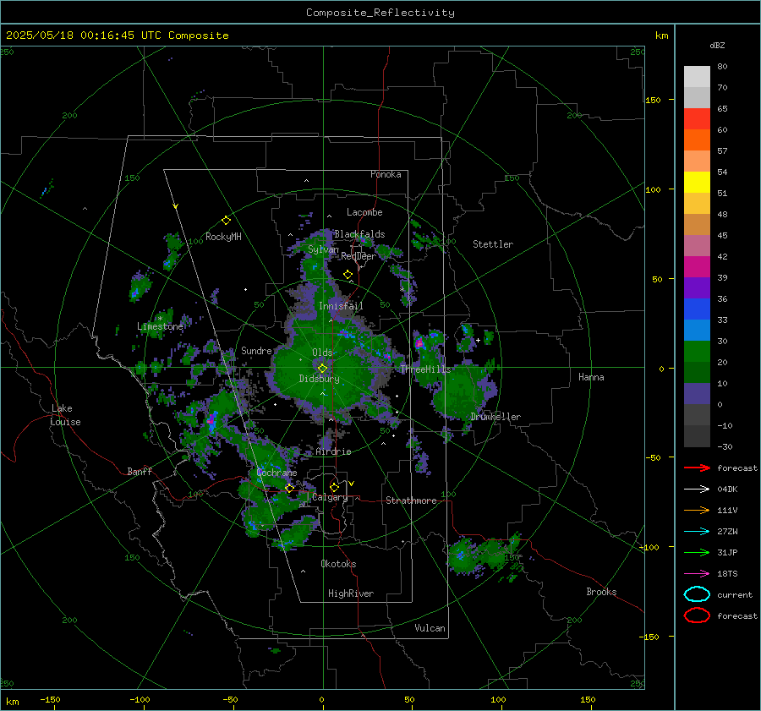
Task: Pick the light grey swatch between 80 and 70 dBZ
Action: pyautogui.click(x=697, y=77)
